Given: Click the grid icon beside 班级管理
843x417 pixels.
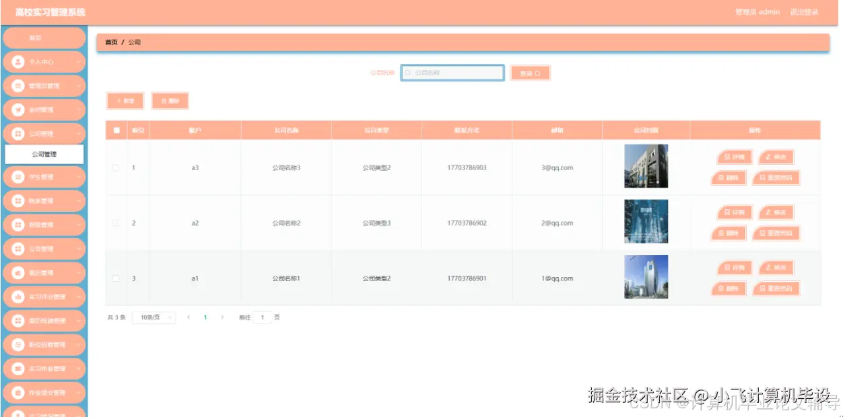Looking at the screenshot, I should pos(18,225).
